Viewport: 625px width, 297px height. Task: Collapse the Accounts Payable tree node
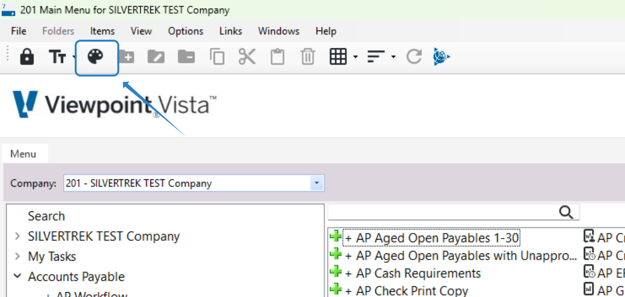point(18,276)
